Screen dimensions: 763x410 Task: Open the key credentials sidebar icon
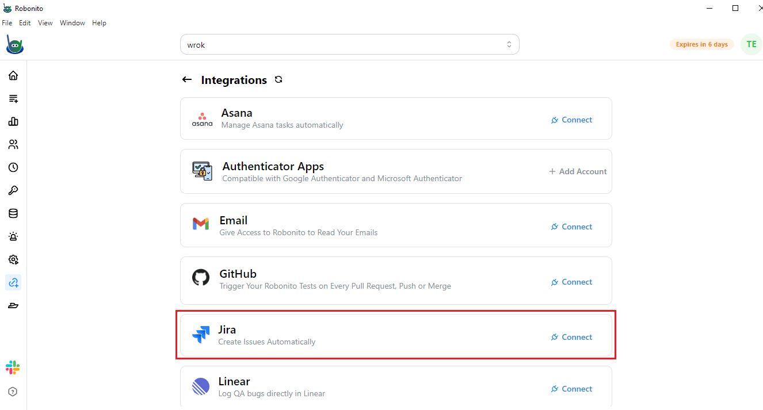coord(13,190)
